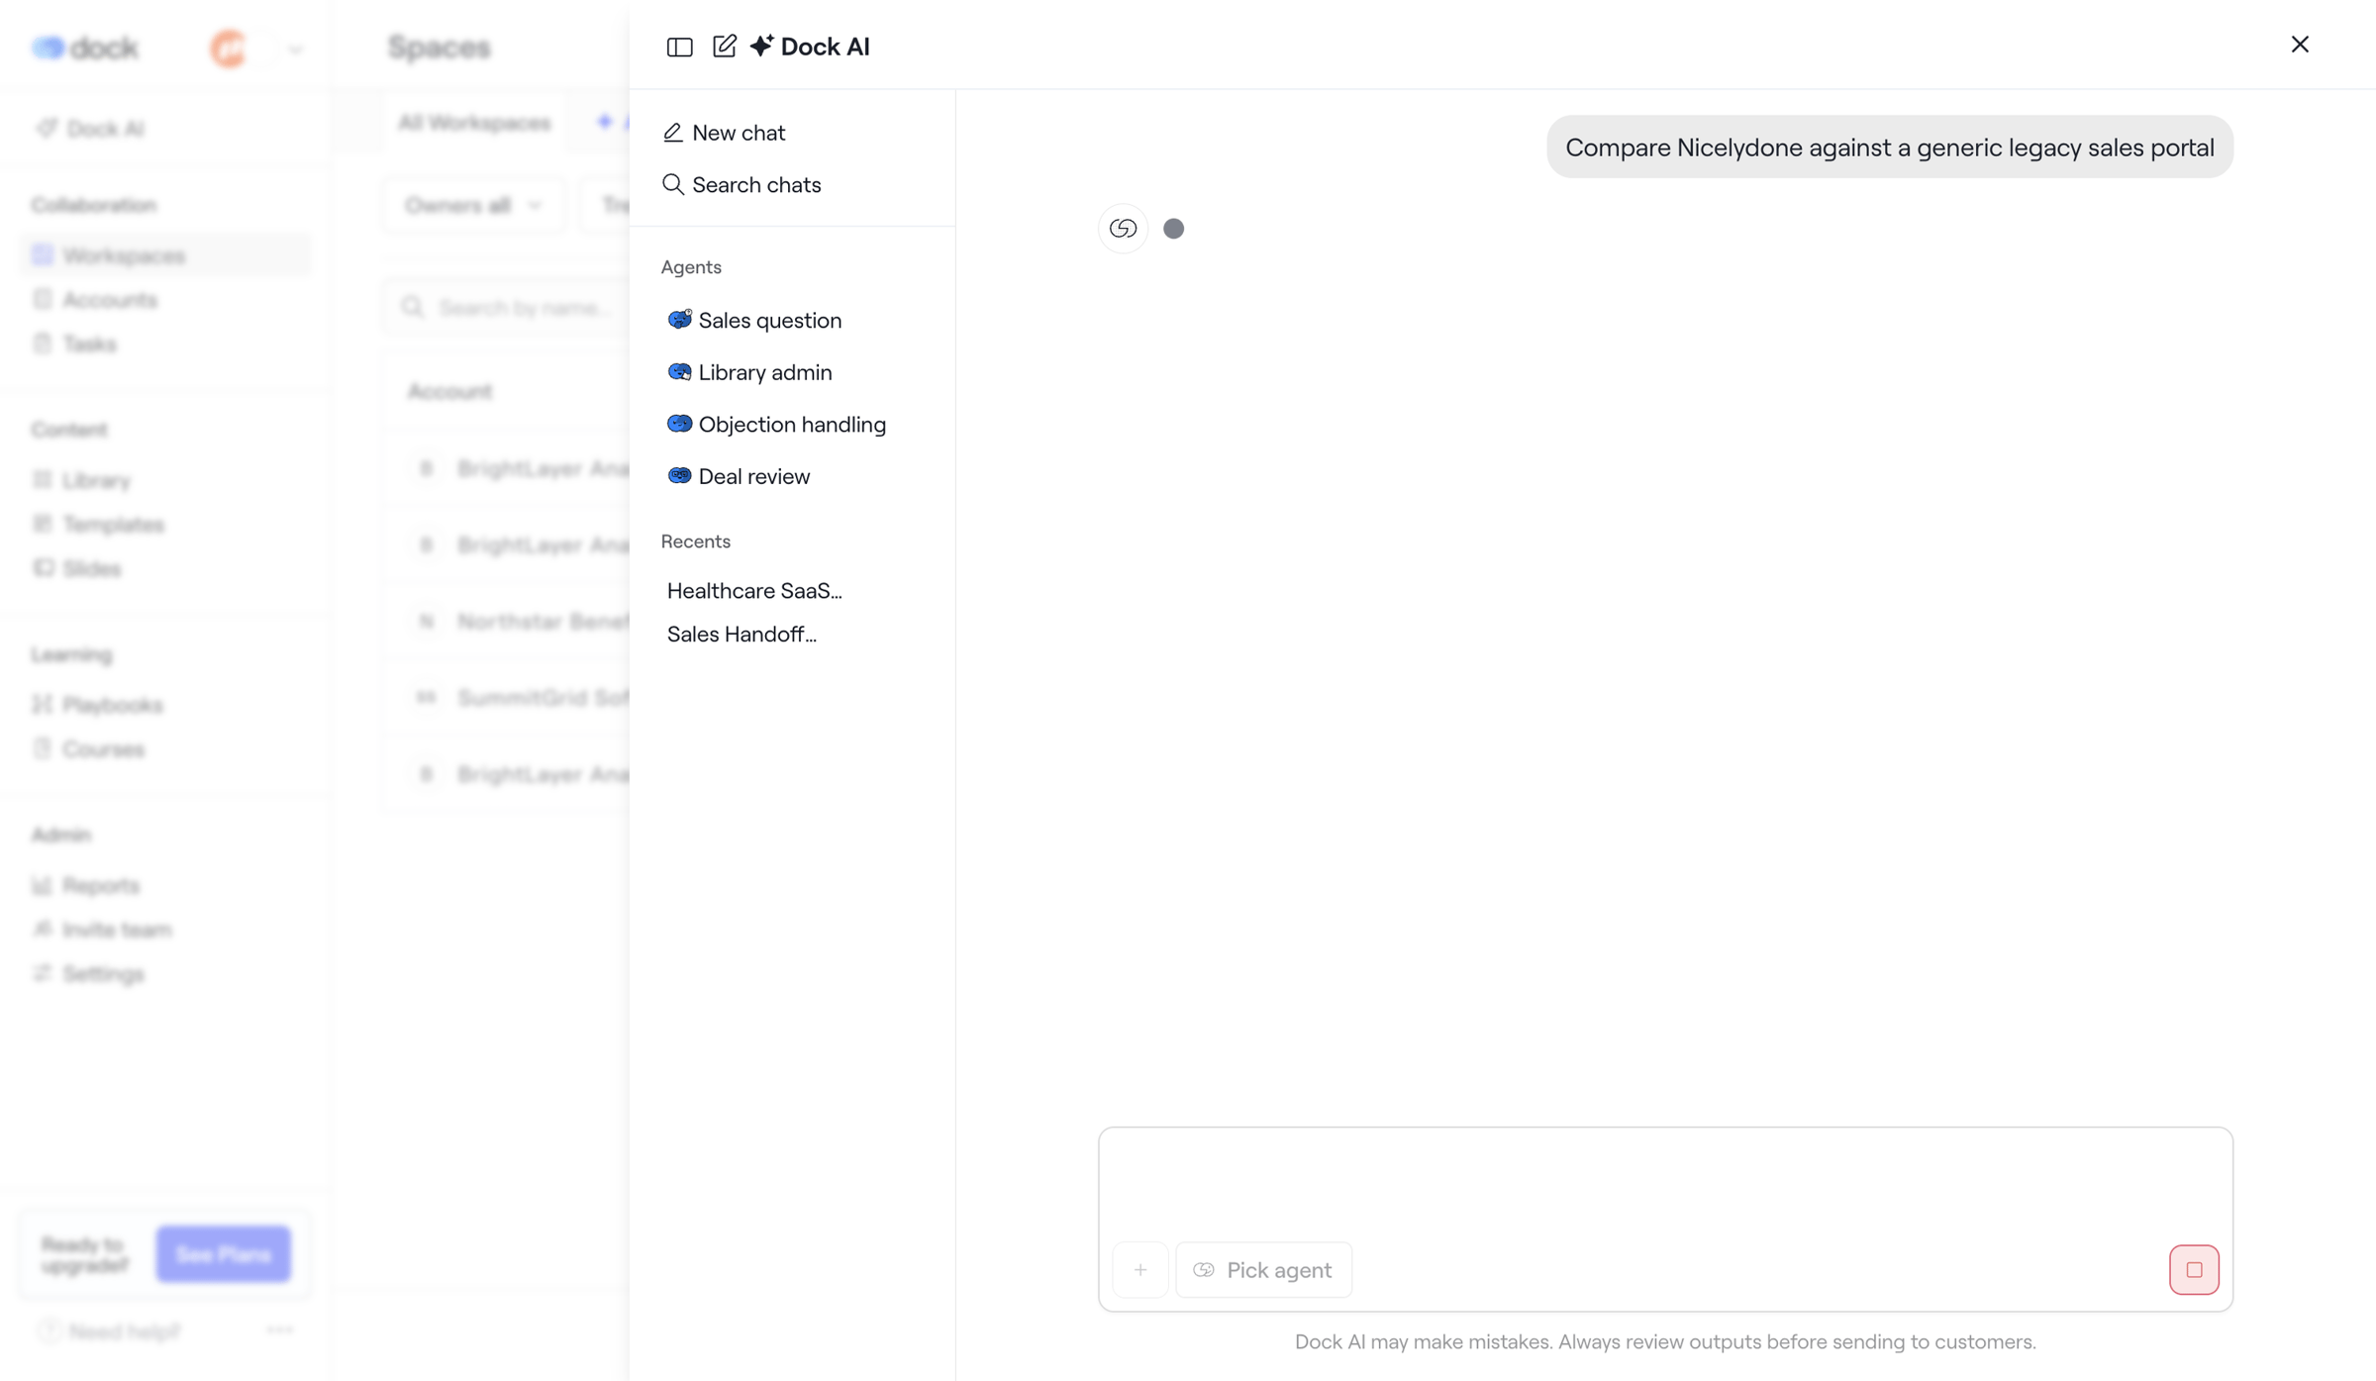Viewport: 2376px width, 1381px height.
Task: Click the SummitGrid workspace row
Action: (507, 698)
